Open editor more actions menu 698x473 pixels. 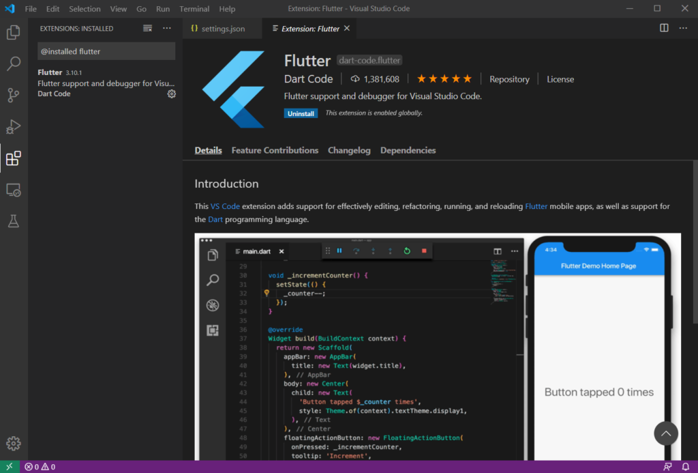tap(683, 28)
